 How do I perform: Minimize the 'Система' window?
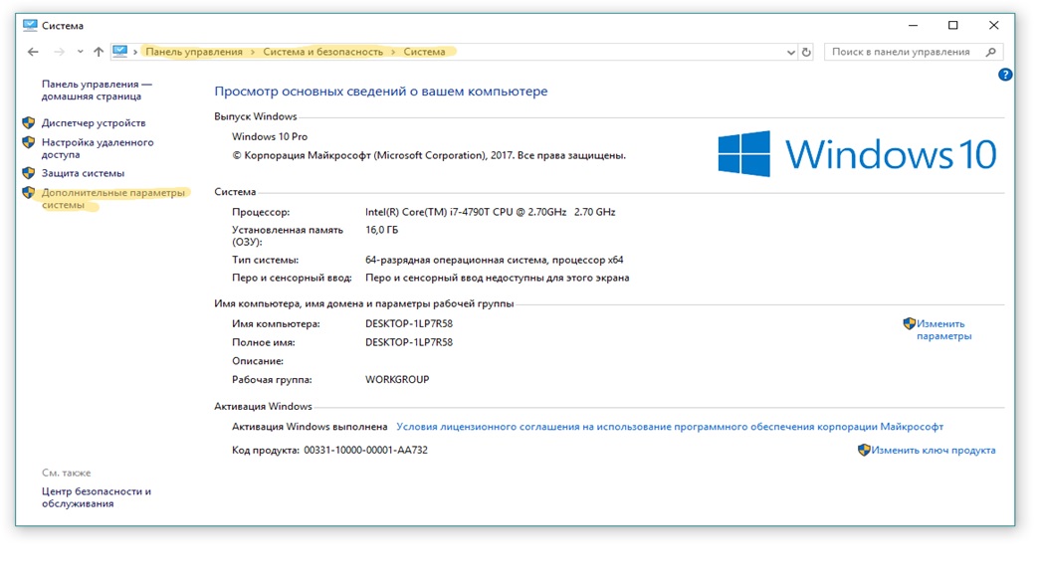(x=913, y=25)
